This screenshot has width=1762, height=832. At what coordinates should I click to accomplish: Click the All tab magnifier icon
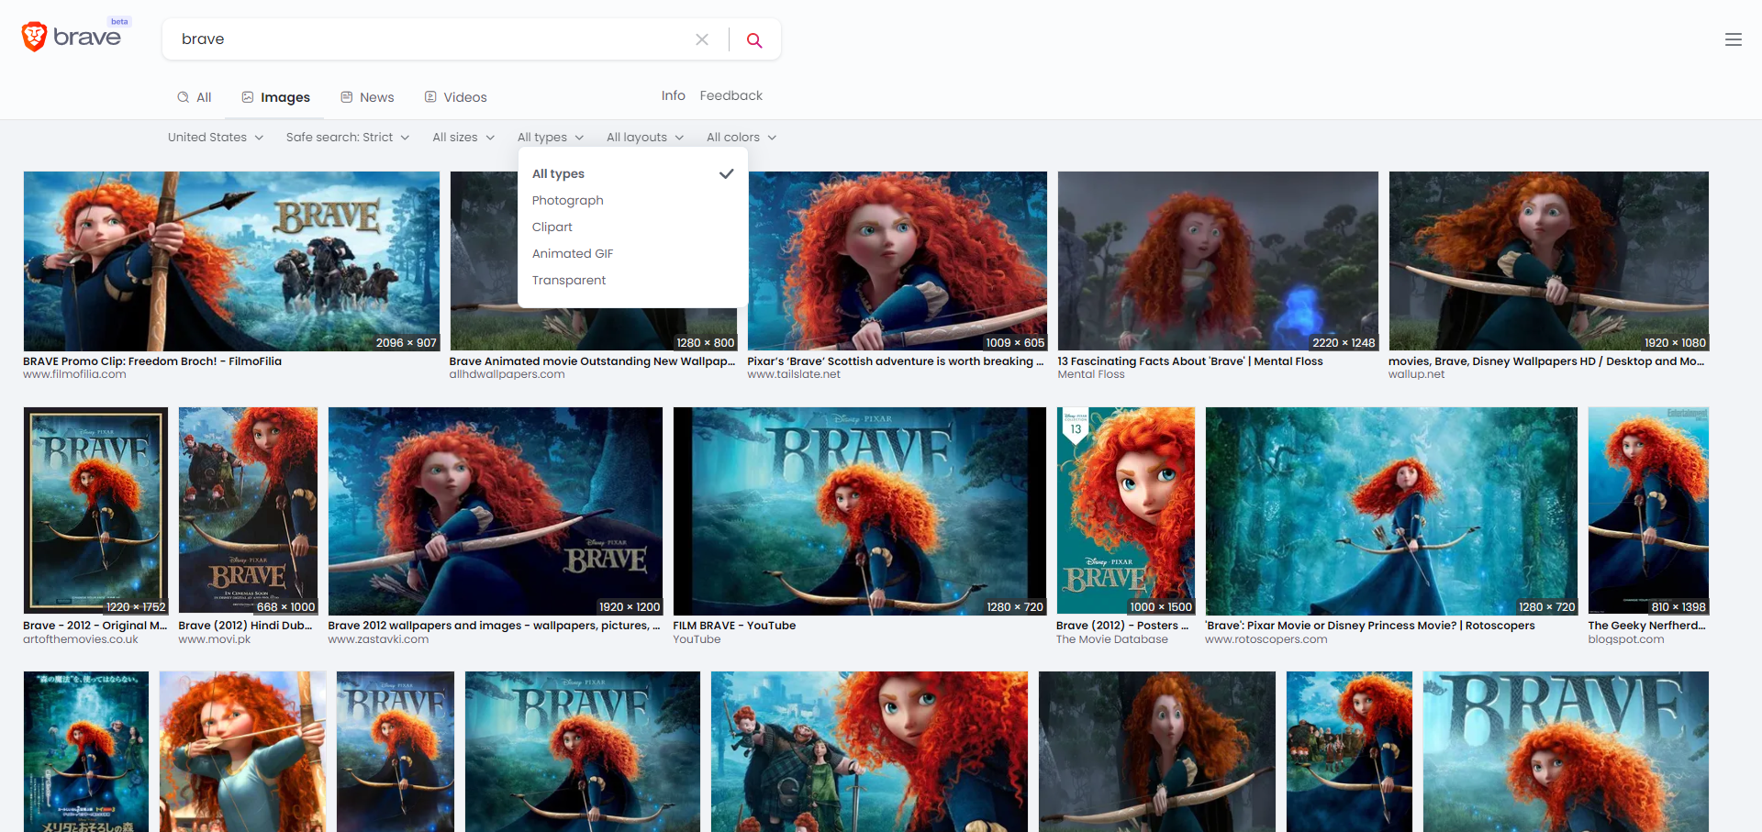pyautogui.click(x=184, y=97)
